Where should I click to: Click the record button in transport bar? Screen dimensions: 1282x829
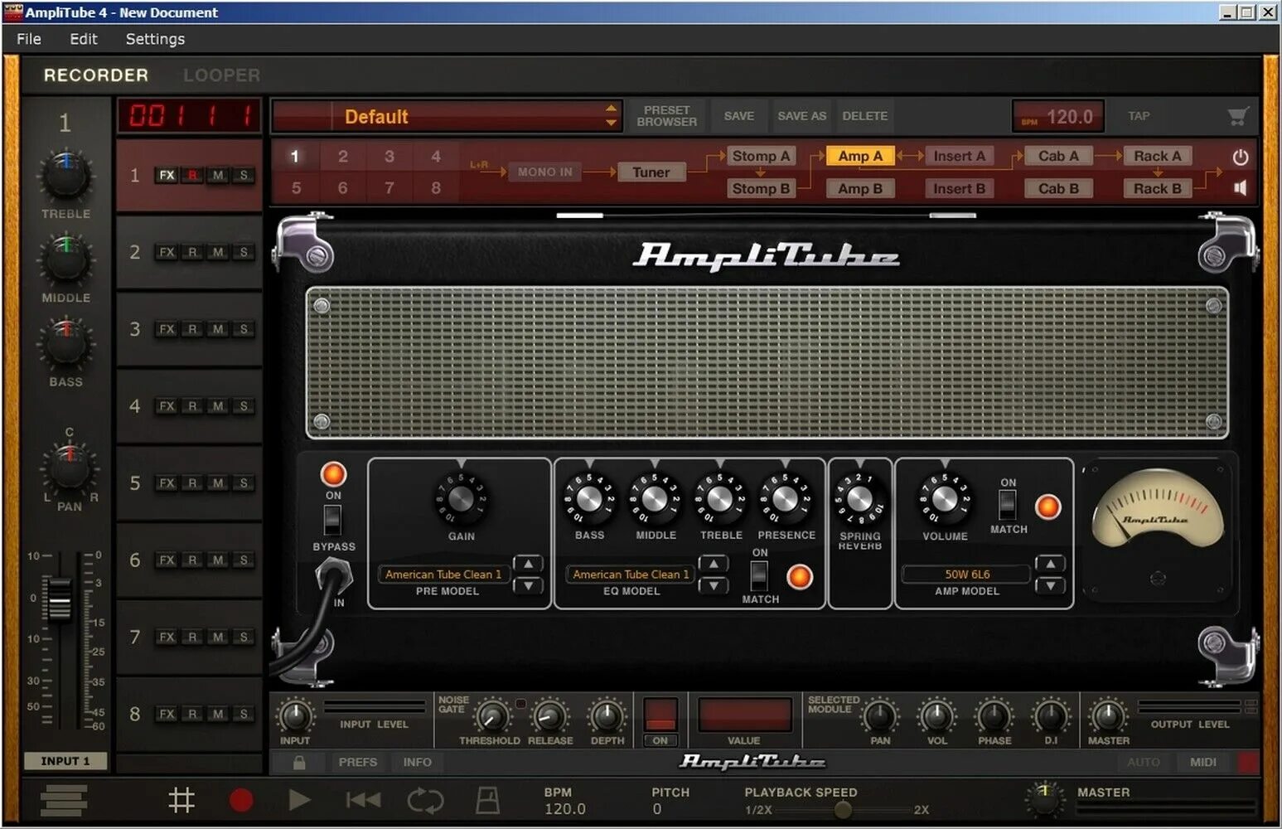click(241, 800)
